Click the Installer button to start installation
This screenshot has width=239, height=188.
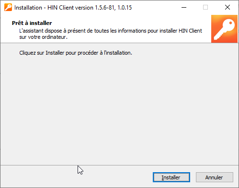[x=171, y=177]
